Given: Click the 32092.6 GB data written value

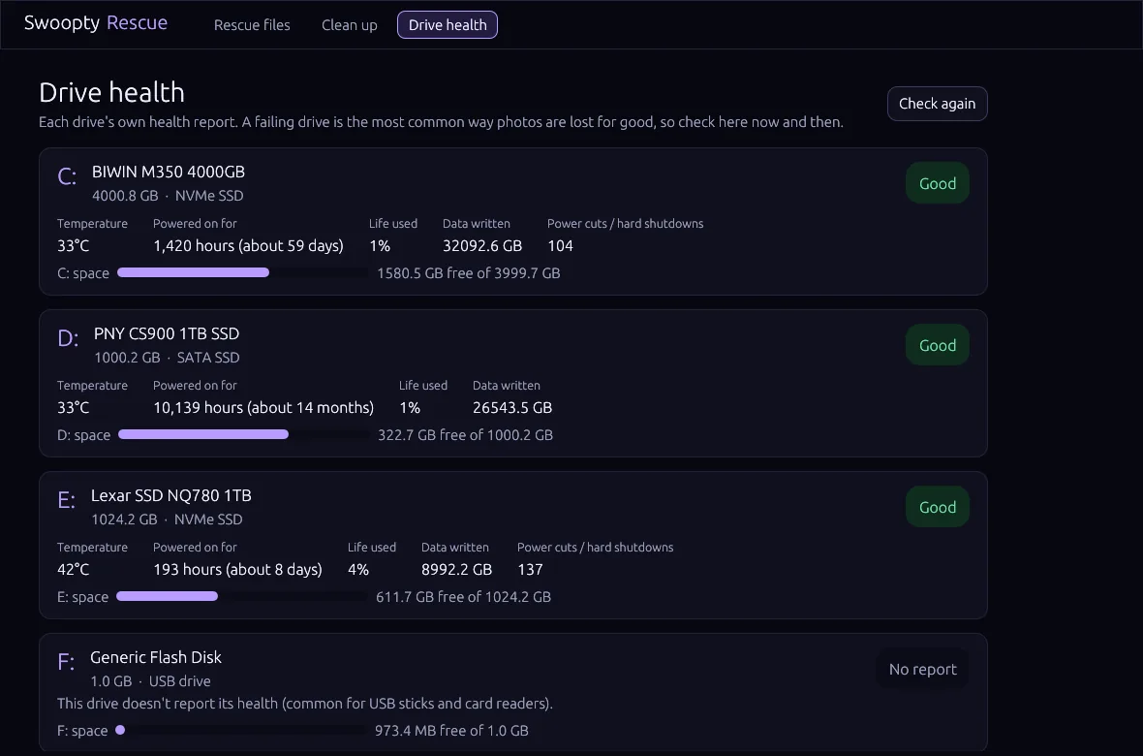Looking at the screenshot, I should (482, 246).
